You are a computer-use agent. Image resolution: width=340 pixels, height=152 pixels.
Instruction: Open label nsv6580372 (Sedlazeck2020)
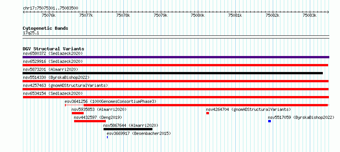(x=53, y=53)
